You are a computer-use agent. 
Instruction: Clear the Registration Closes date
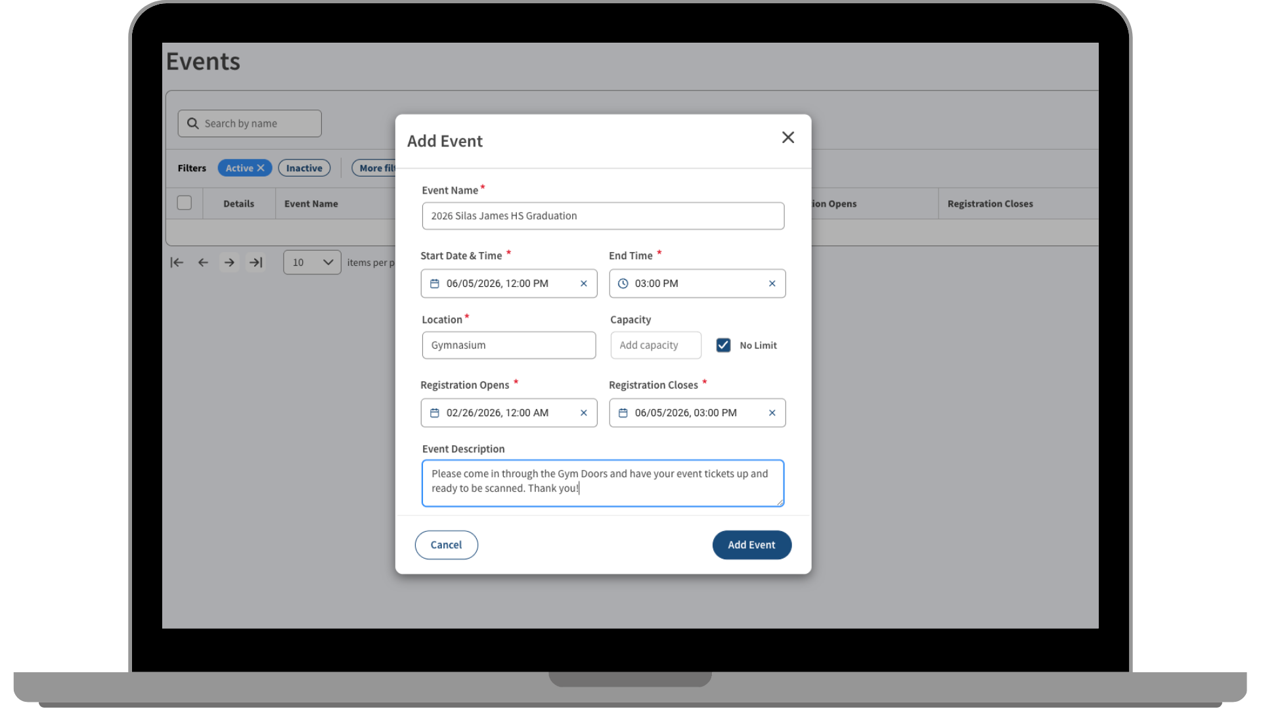772,413
